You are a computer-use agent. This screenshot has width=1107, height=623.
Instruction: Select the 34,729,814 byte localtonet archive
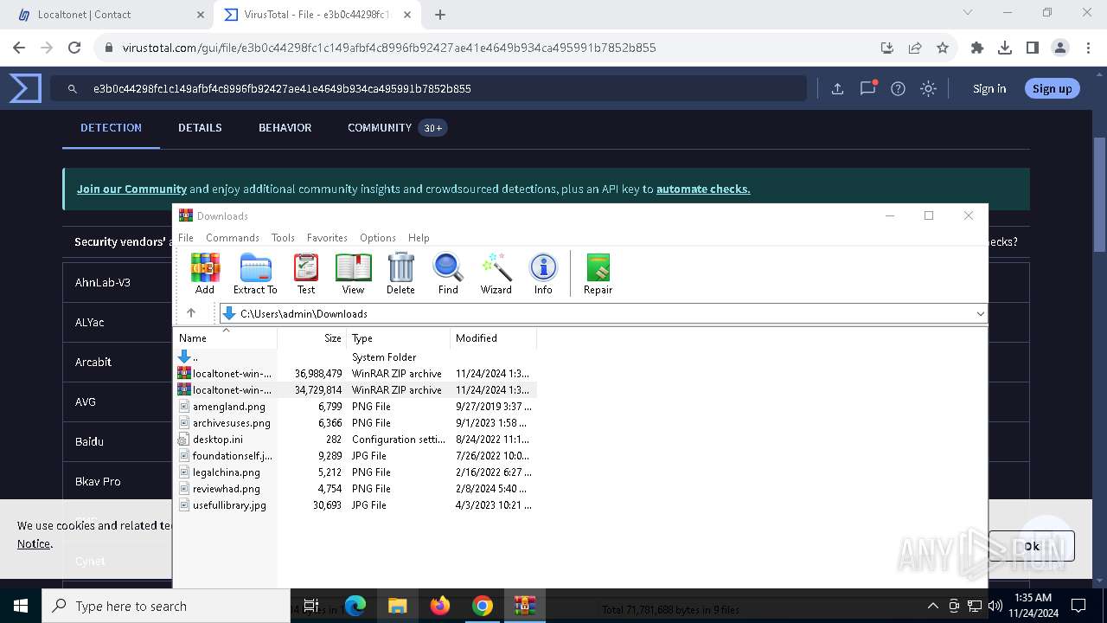tap(355, 390)
